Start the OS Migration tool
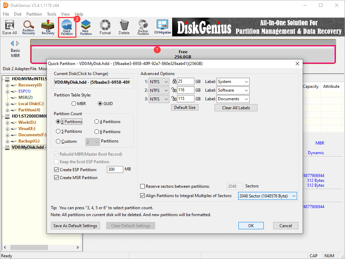This screenshot has height=259, width=345. [x=162, y=27]
